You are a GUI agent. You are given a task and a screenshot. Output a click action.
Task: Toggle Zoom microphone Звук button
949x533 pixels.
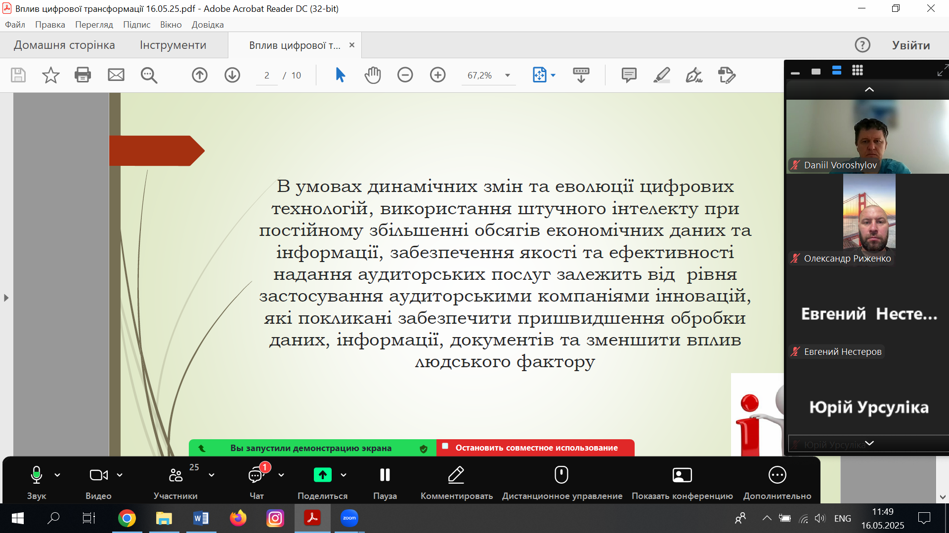37,475
